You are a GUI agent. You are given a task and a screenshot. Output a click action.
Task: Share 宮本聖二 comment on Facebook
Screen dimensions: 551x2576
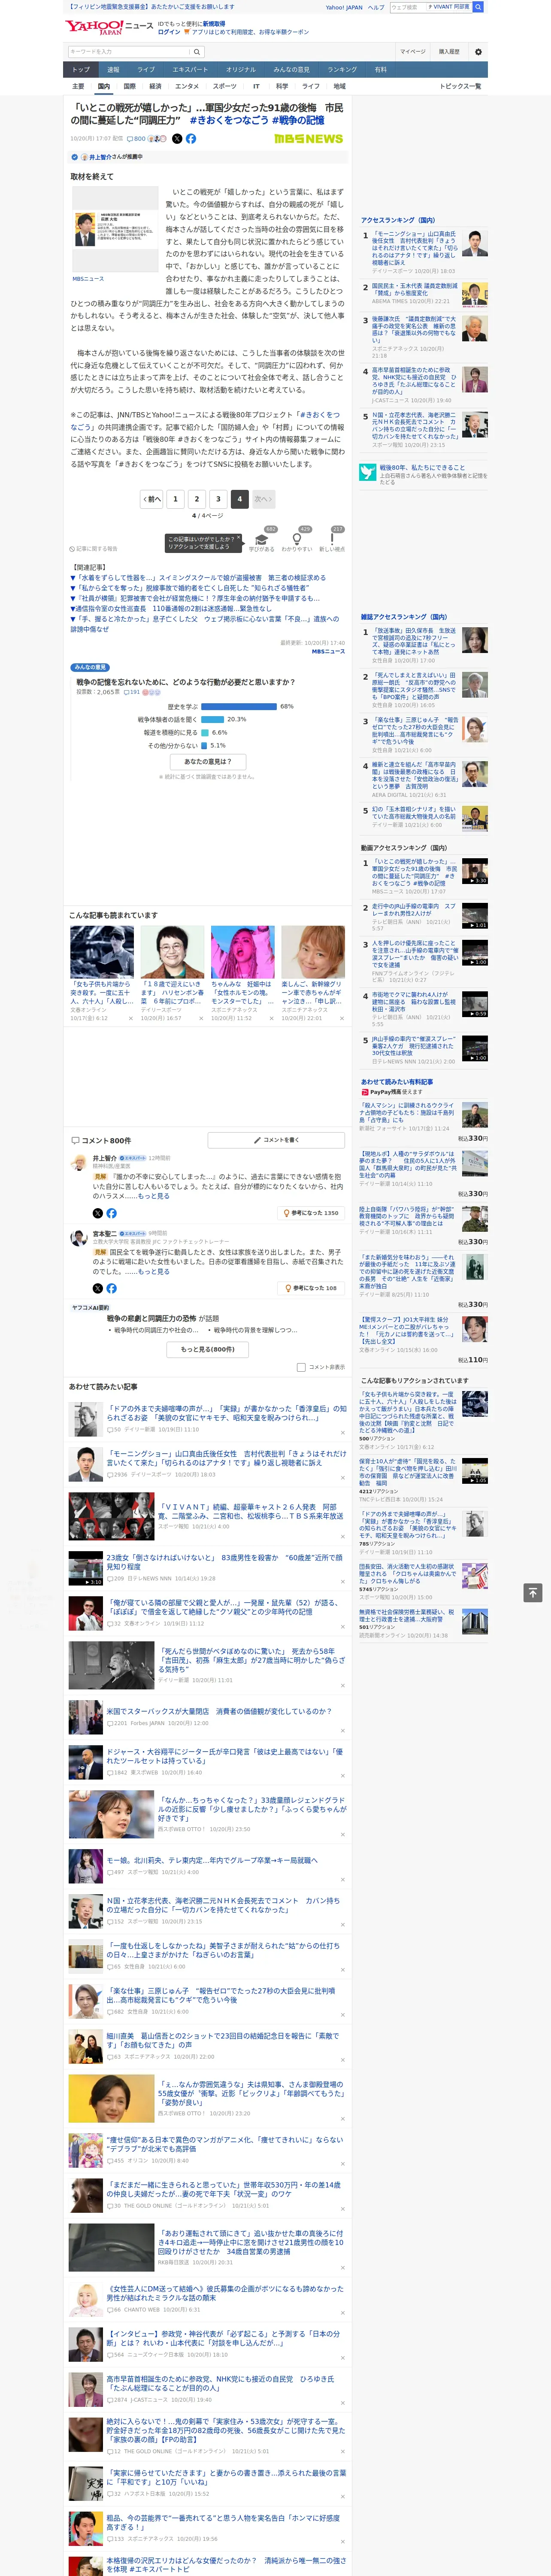111,1288
